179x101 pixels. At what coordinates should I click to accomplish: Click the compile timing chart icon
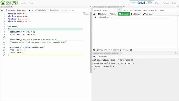pyautogui.click(x=131, y=50)
